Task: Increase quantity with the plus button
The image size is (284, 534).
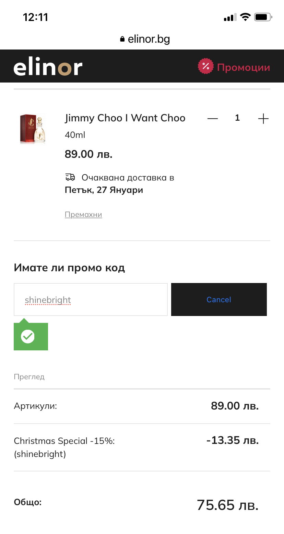Action: (x=263, y=119)
